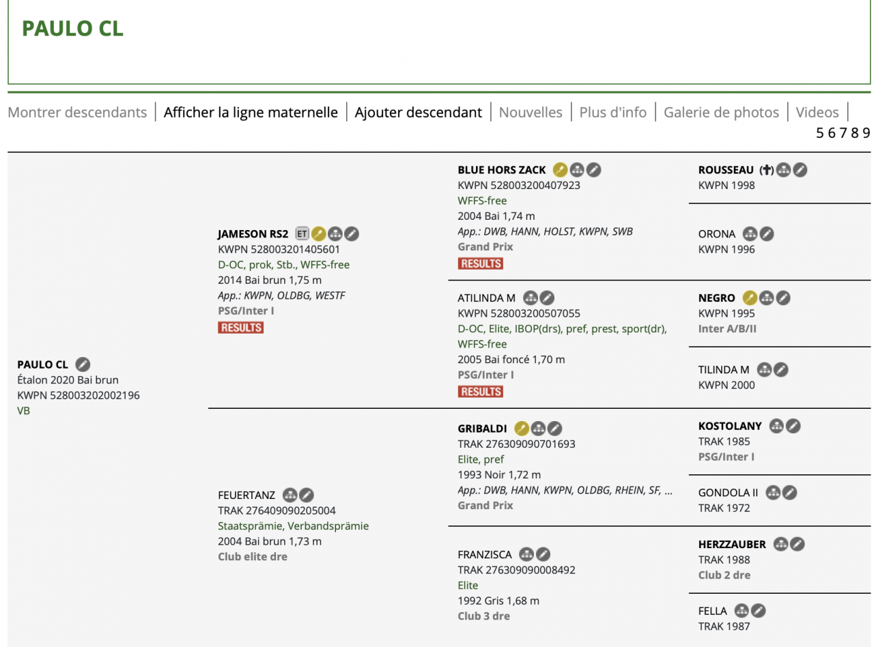874x647 pixels.
Task: Click the gold icon beside NEGRO
Action: point(750,298)
